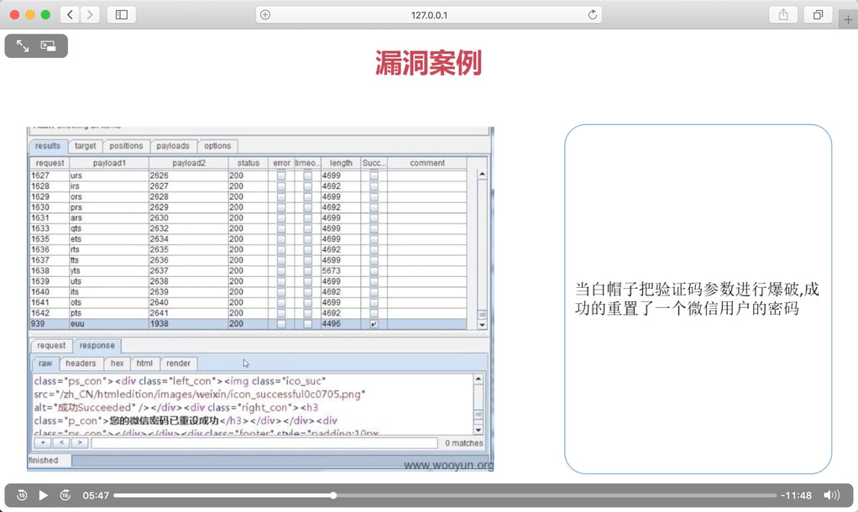
Task: Click the video progress slider handle
Action: tap(333, 495)
